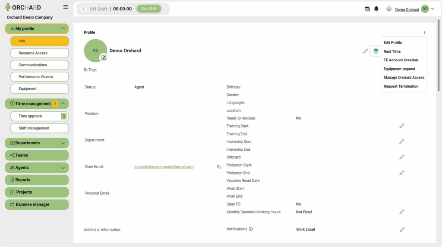
Task: Choose TE Account Creation option
Action: (x=401, y=60)
